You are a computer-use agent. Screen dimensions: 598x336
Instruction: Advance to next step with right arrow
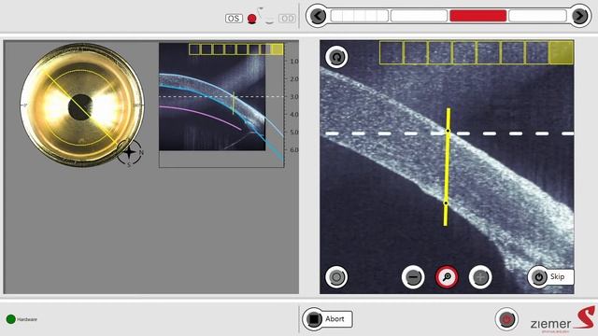(x=579, y=16)
